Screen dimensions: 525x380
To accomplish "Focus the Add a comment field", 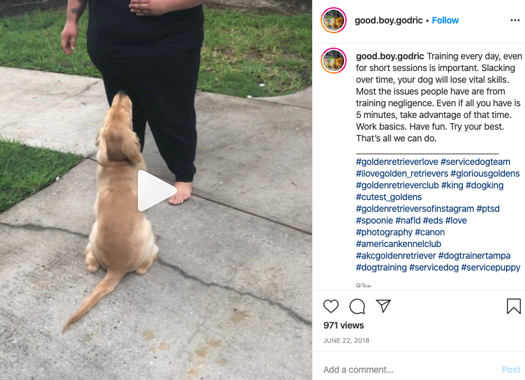I will (409, 370).
